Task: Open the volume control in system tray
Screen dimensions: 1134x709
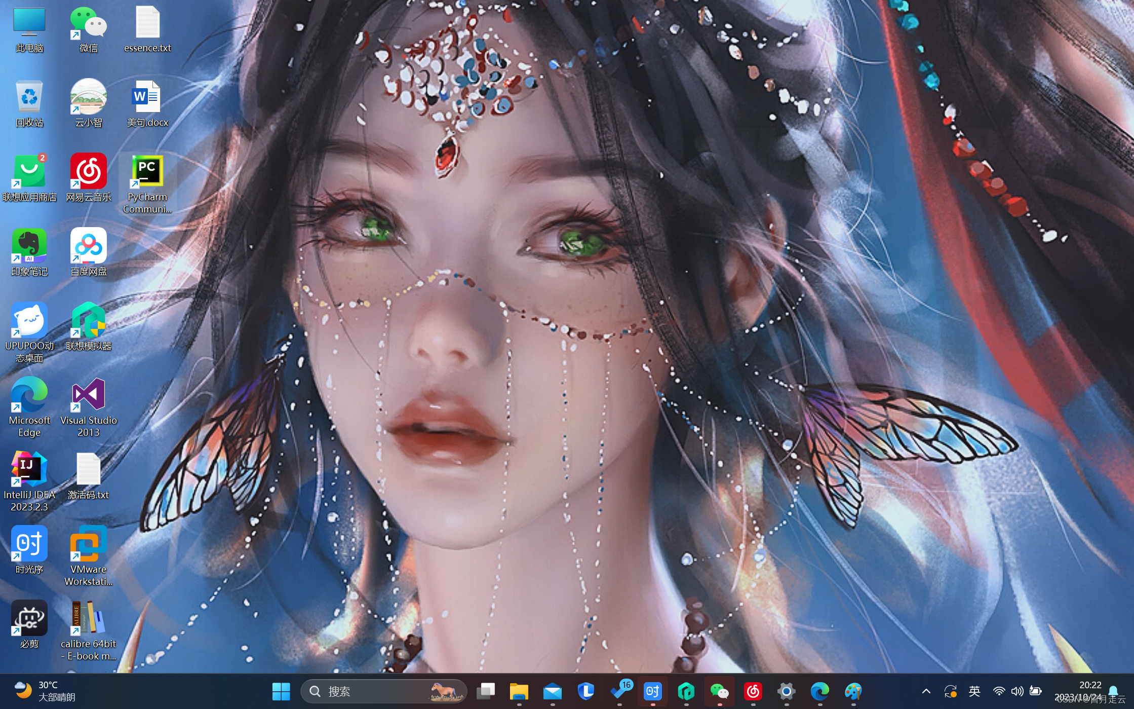Action: (x=1017, y=691)
